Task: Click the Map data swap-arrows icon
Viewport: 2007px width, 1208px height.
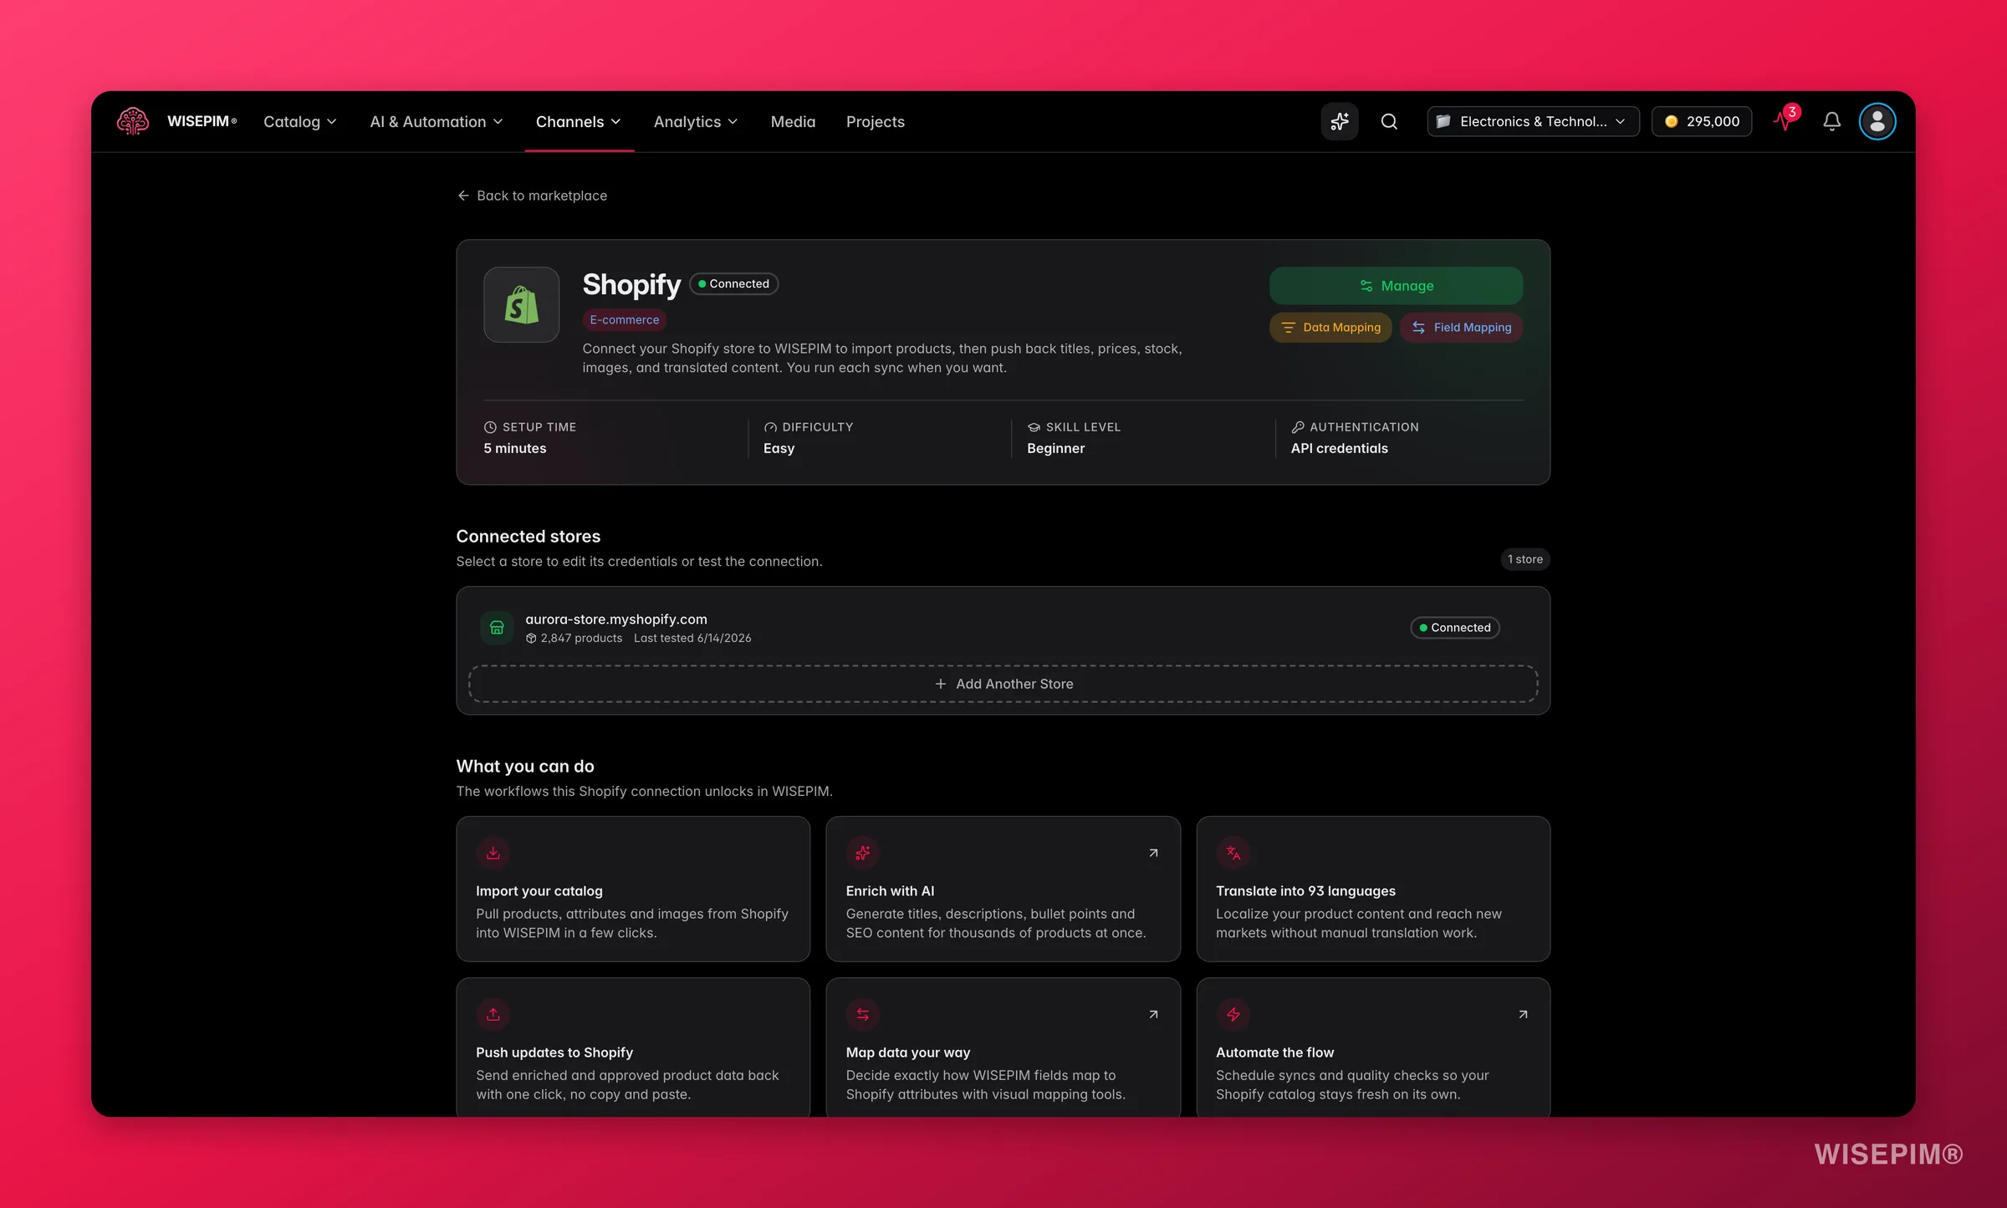Action: point(863,1014)
